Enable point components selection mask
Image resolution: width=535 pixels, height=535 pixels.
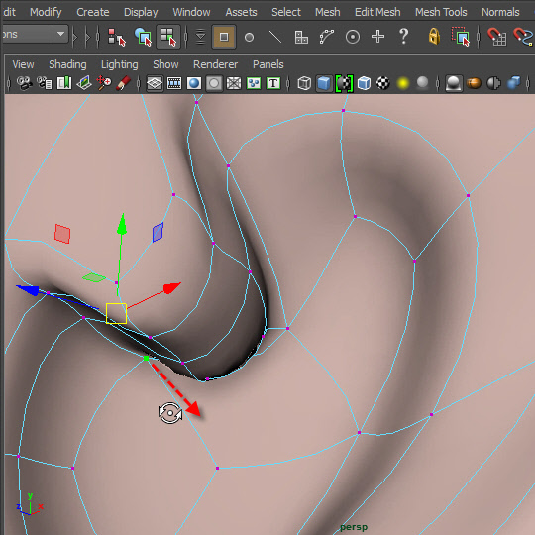[224, 37]
